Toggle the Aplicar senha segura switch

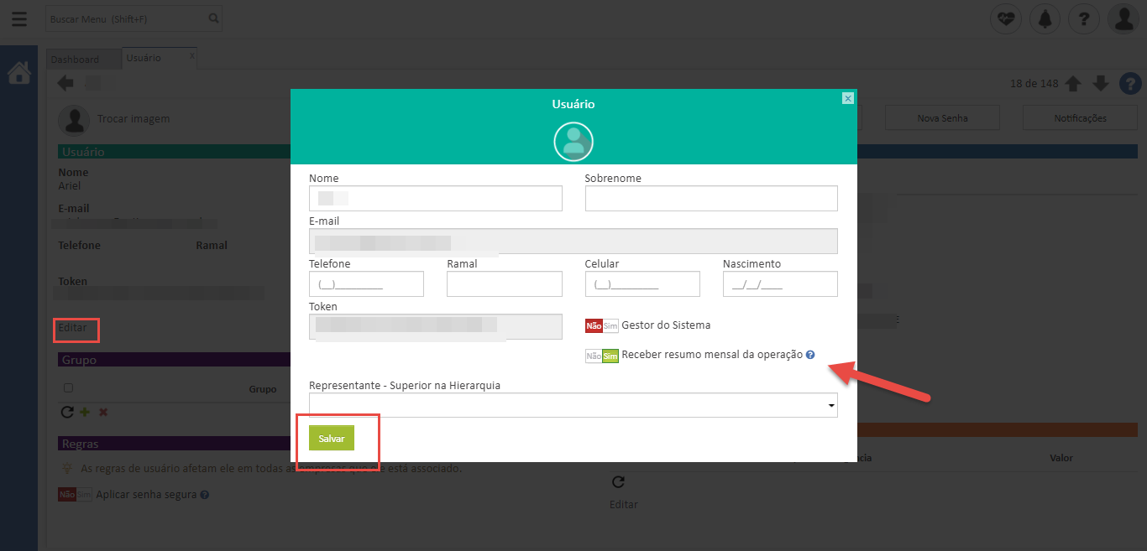pos(75,495)
